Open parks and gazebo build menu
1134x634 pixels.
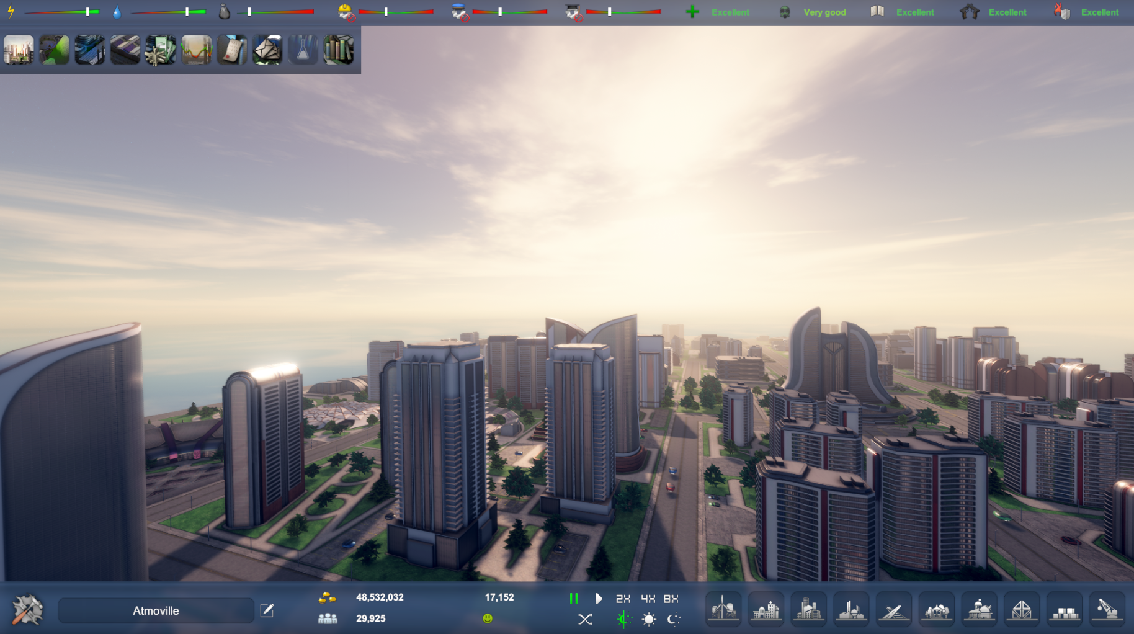tap(937, 609)
